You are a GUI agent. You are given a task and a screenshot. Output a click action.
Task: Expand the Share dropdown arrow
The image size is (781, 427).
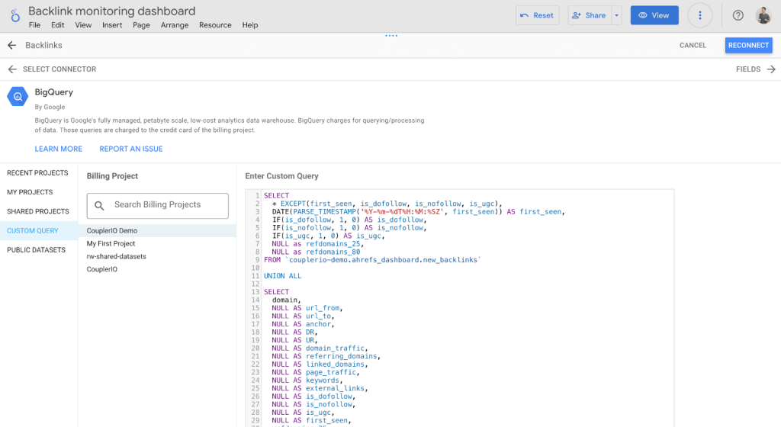tap(616, 15)
